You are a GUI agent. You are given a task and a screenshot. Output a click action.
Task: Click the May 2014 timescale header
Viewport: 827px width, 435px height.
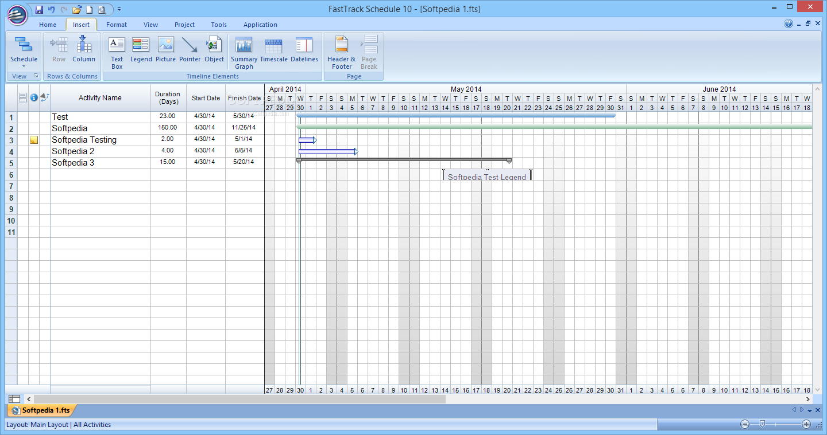pos(466,89)
